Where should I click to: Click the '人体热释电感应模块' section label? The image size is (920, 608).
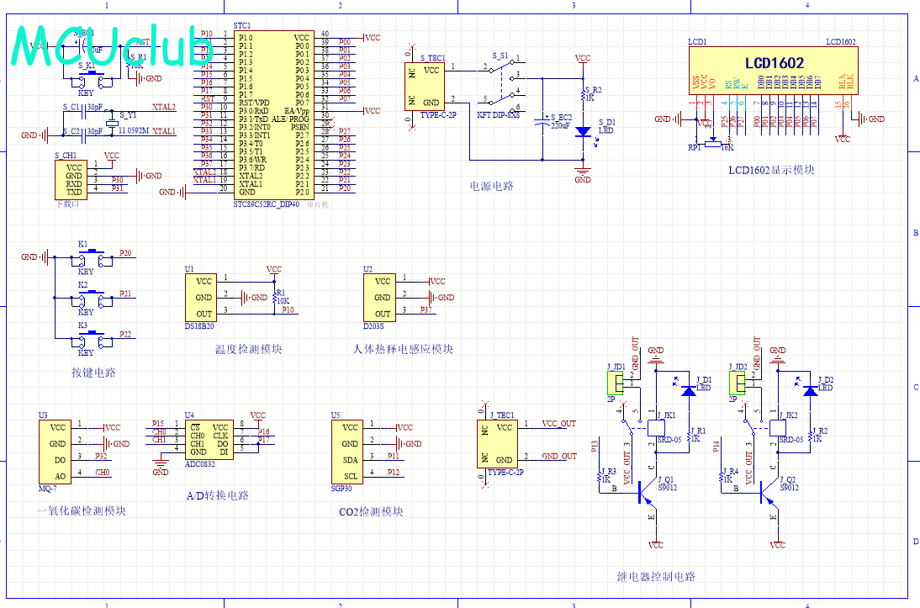(x=403, y=349)
